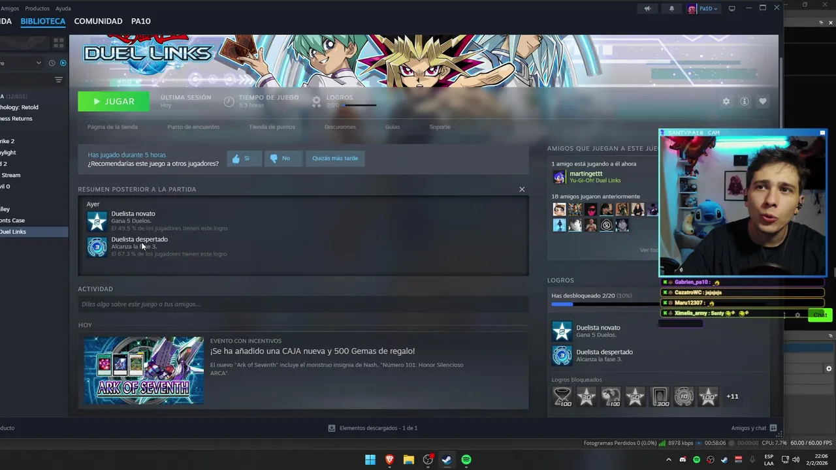Viewport: 836px width, 470px height.
Task: Open OBS Studio from the taskbar
Action: click(x=428, y=460)
